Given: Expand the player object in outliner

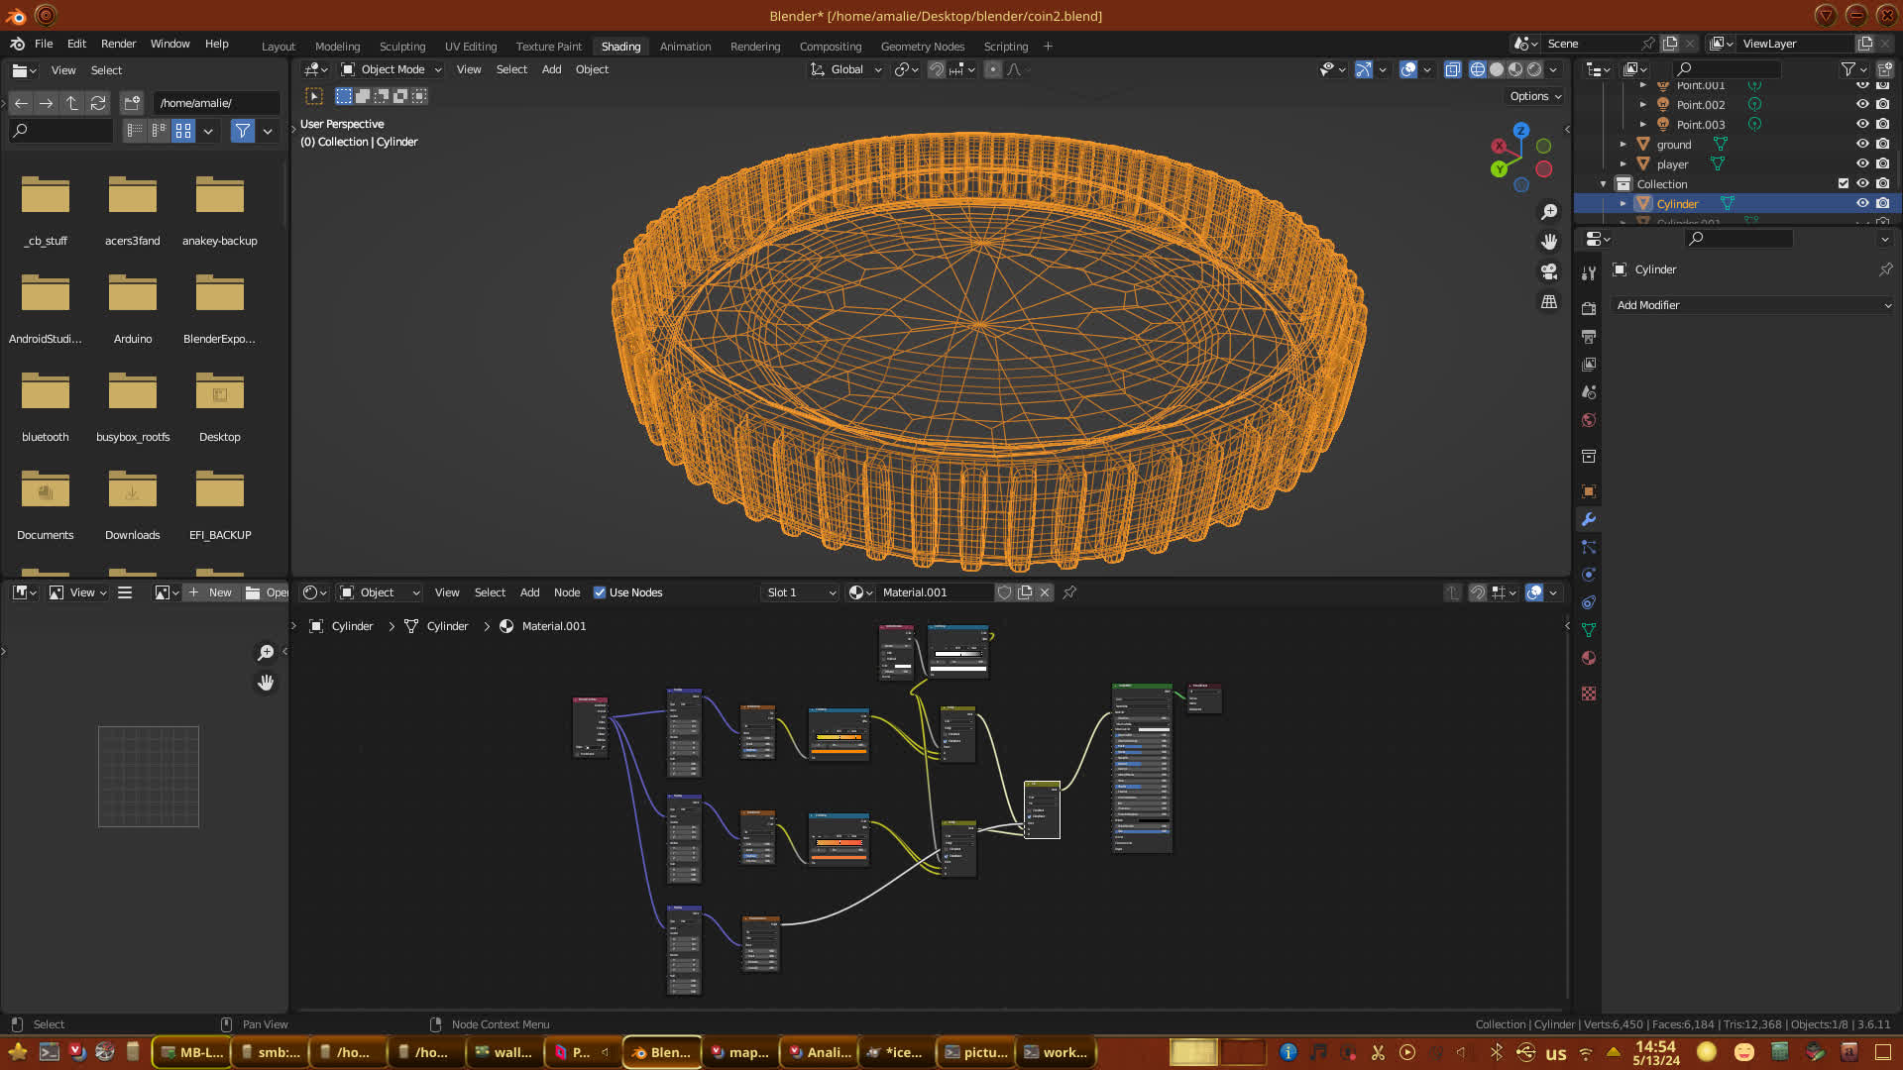Looking at the screenshot, I should 1623,164.
